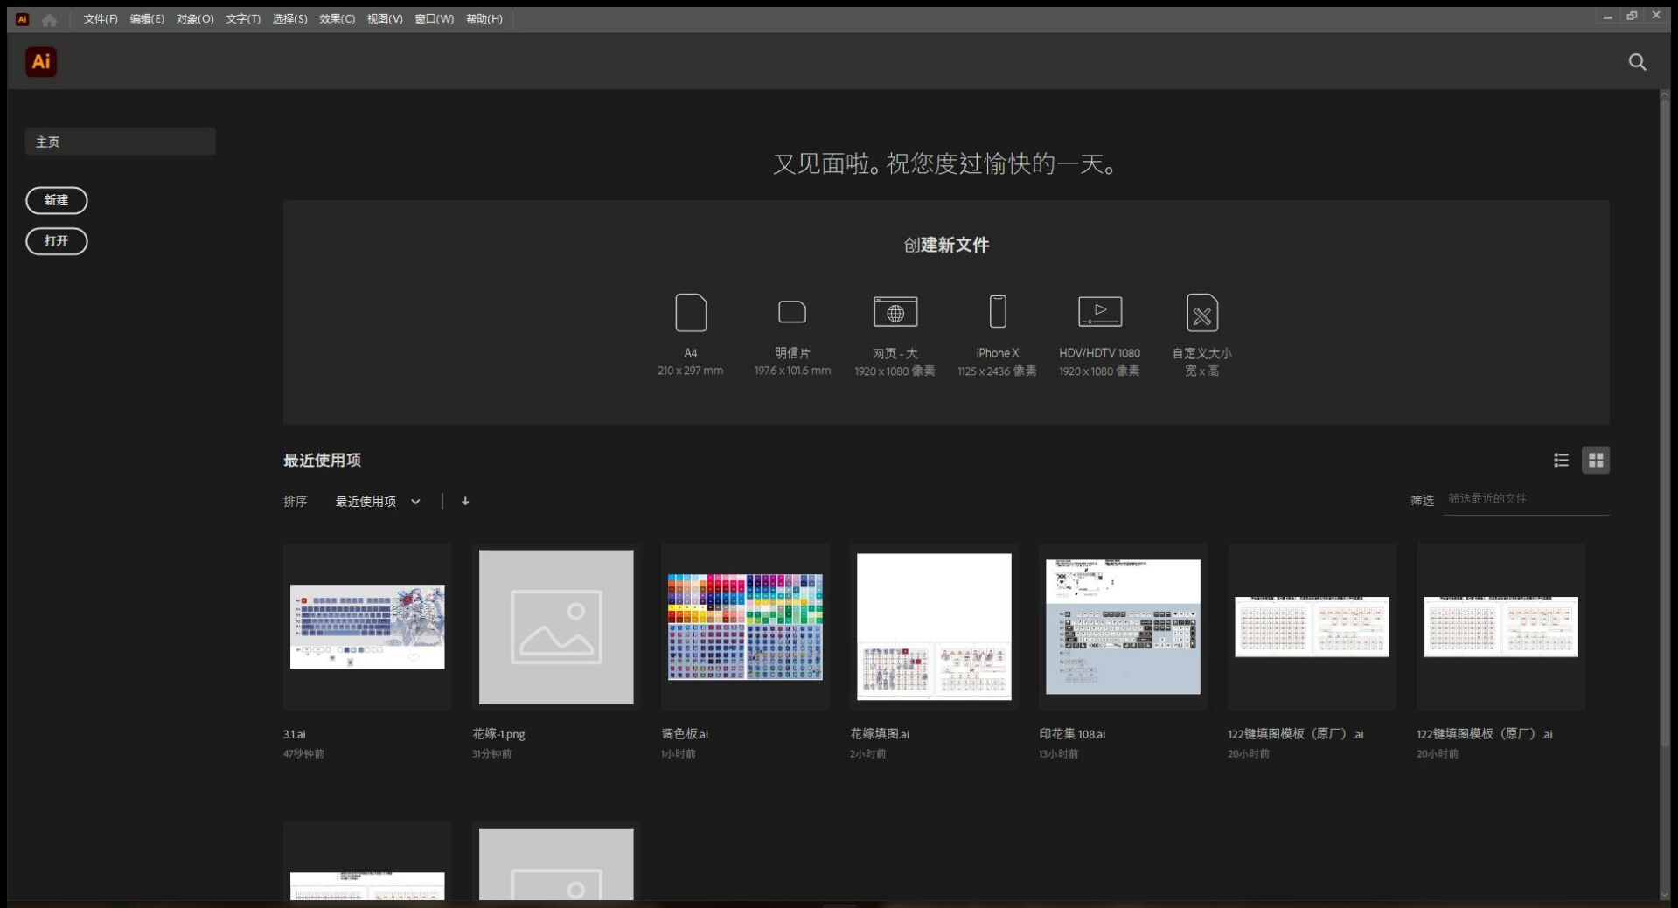Image resolution: width=1678 pixels, height=908 pixels.
Task: Open the 效果(C) menu
Action: click(337, 19)
